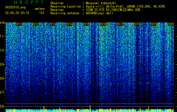Click the 2018 time marker

click(137, 24)
